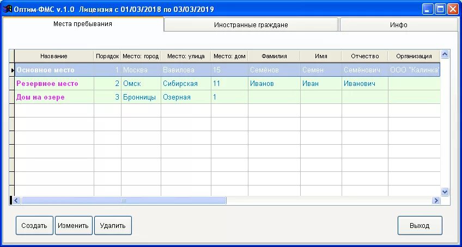462x247 pixels.
Task: Click the vertical scrollbar down arrow
Action: [445, 192]
